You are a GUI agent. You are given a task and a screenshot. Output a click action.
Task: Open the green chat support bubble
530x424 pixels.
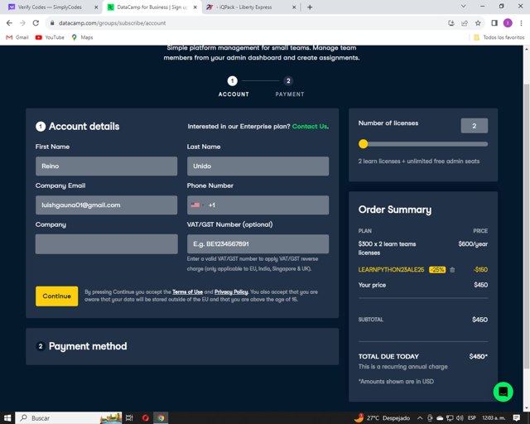(x=503, y=392)
